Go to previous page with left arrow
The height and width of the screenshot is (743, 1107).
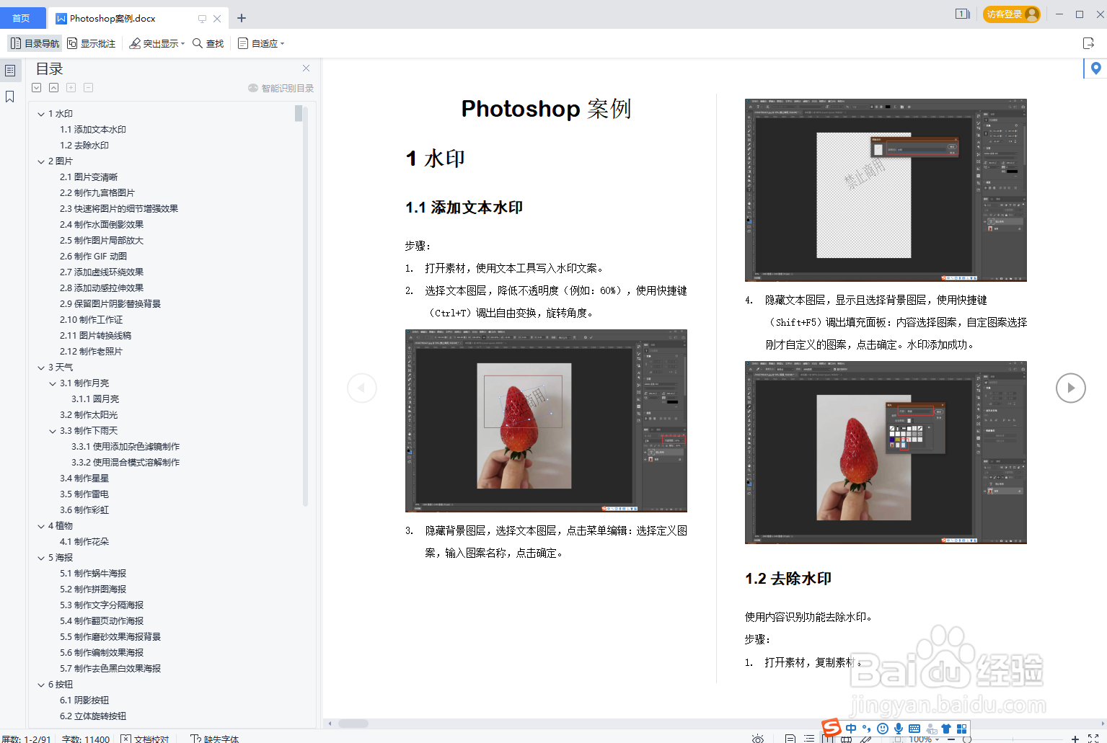pos(362,388)
